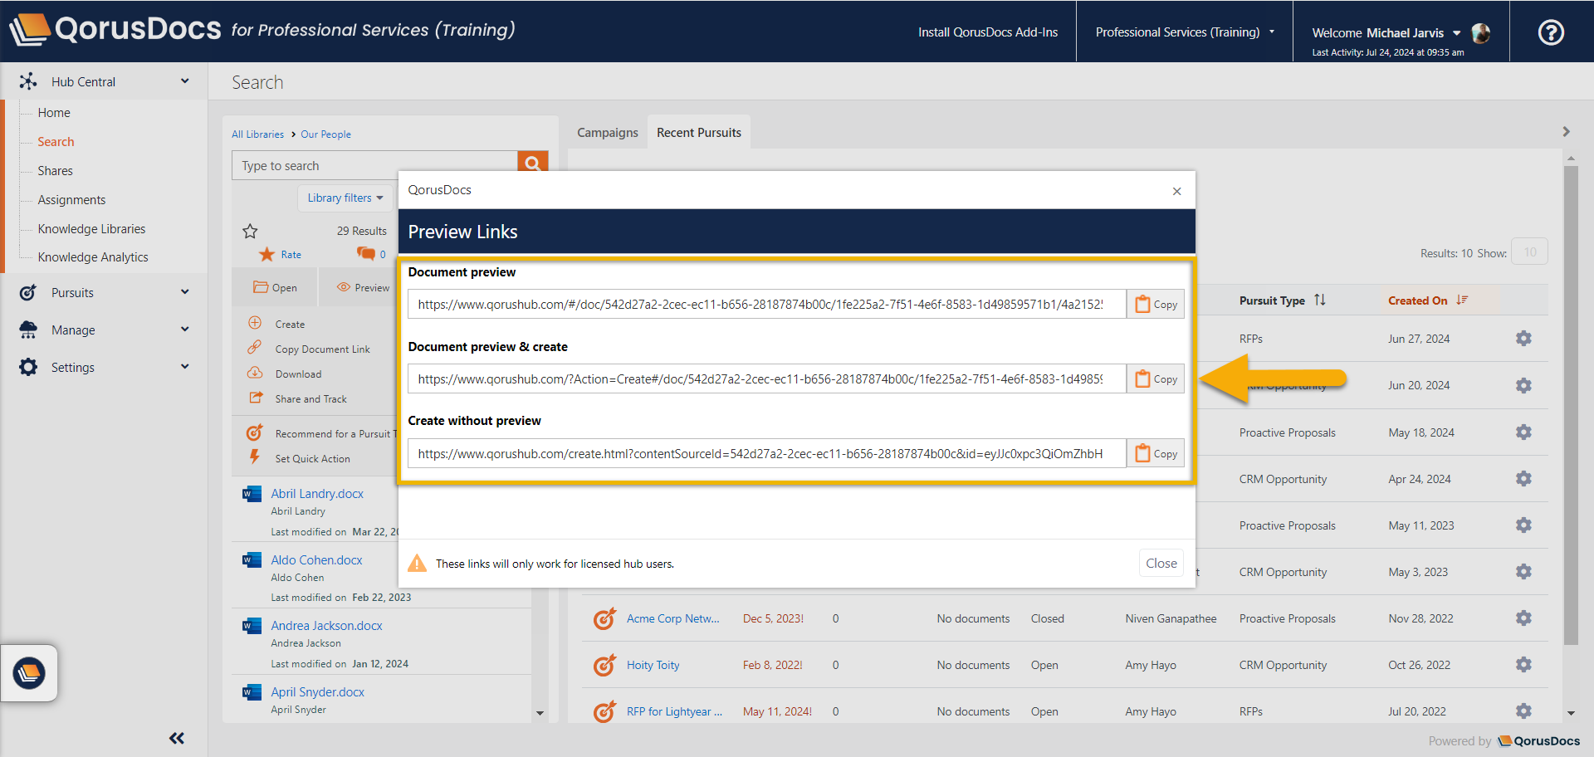Open gear menu for Apr 24, 2024 row
The width and height of the screenshot is (1594, 757).
[x=1523, y=478]
